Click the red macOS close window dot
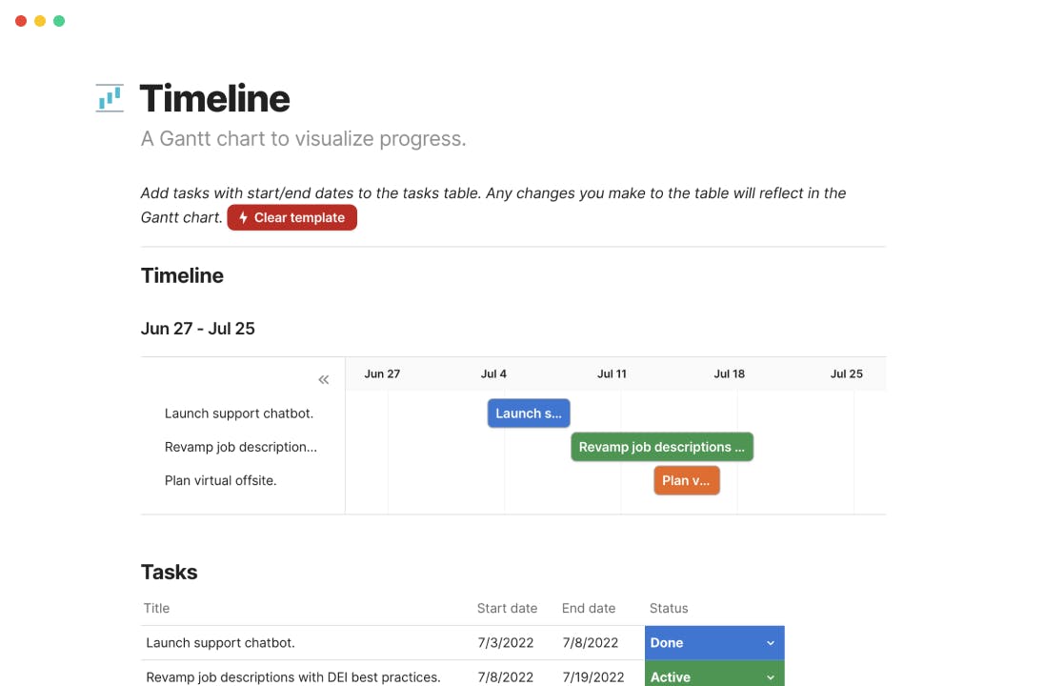 (x=21, y=21)
